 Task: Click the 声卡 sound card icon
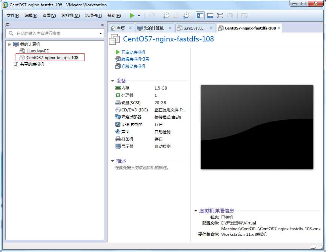pyautogui.click(x=118, y=132)
